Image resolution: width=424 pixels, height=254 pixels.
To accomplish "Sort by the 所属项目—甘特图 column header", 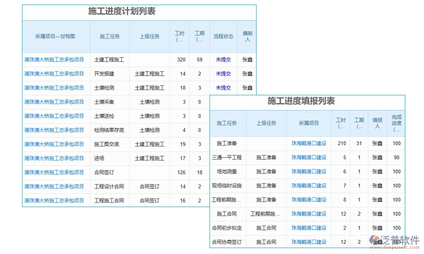I will (x=56, y=37).
